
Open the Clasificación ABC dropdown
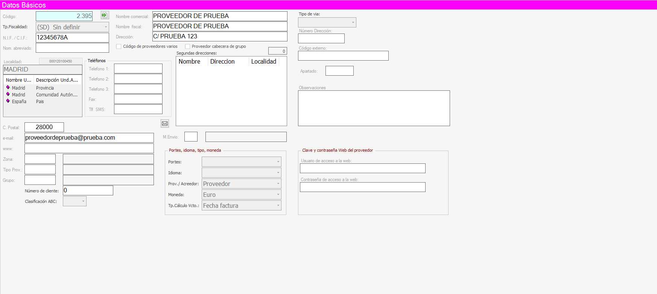click(x=83, y=201)
